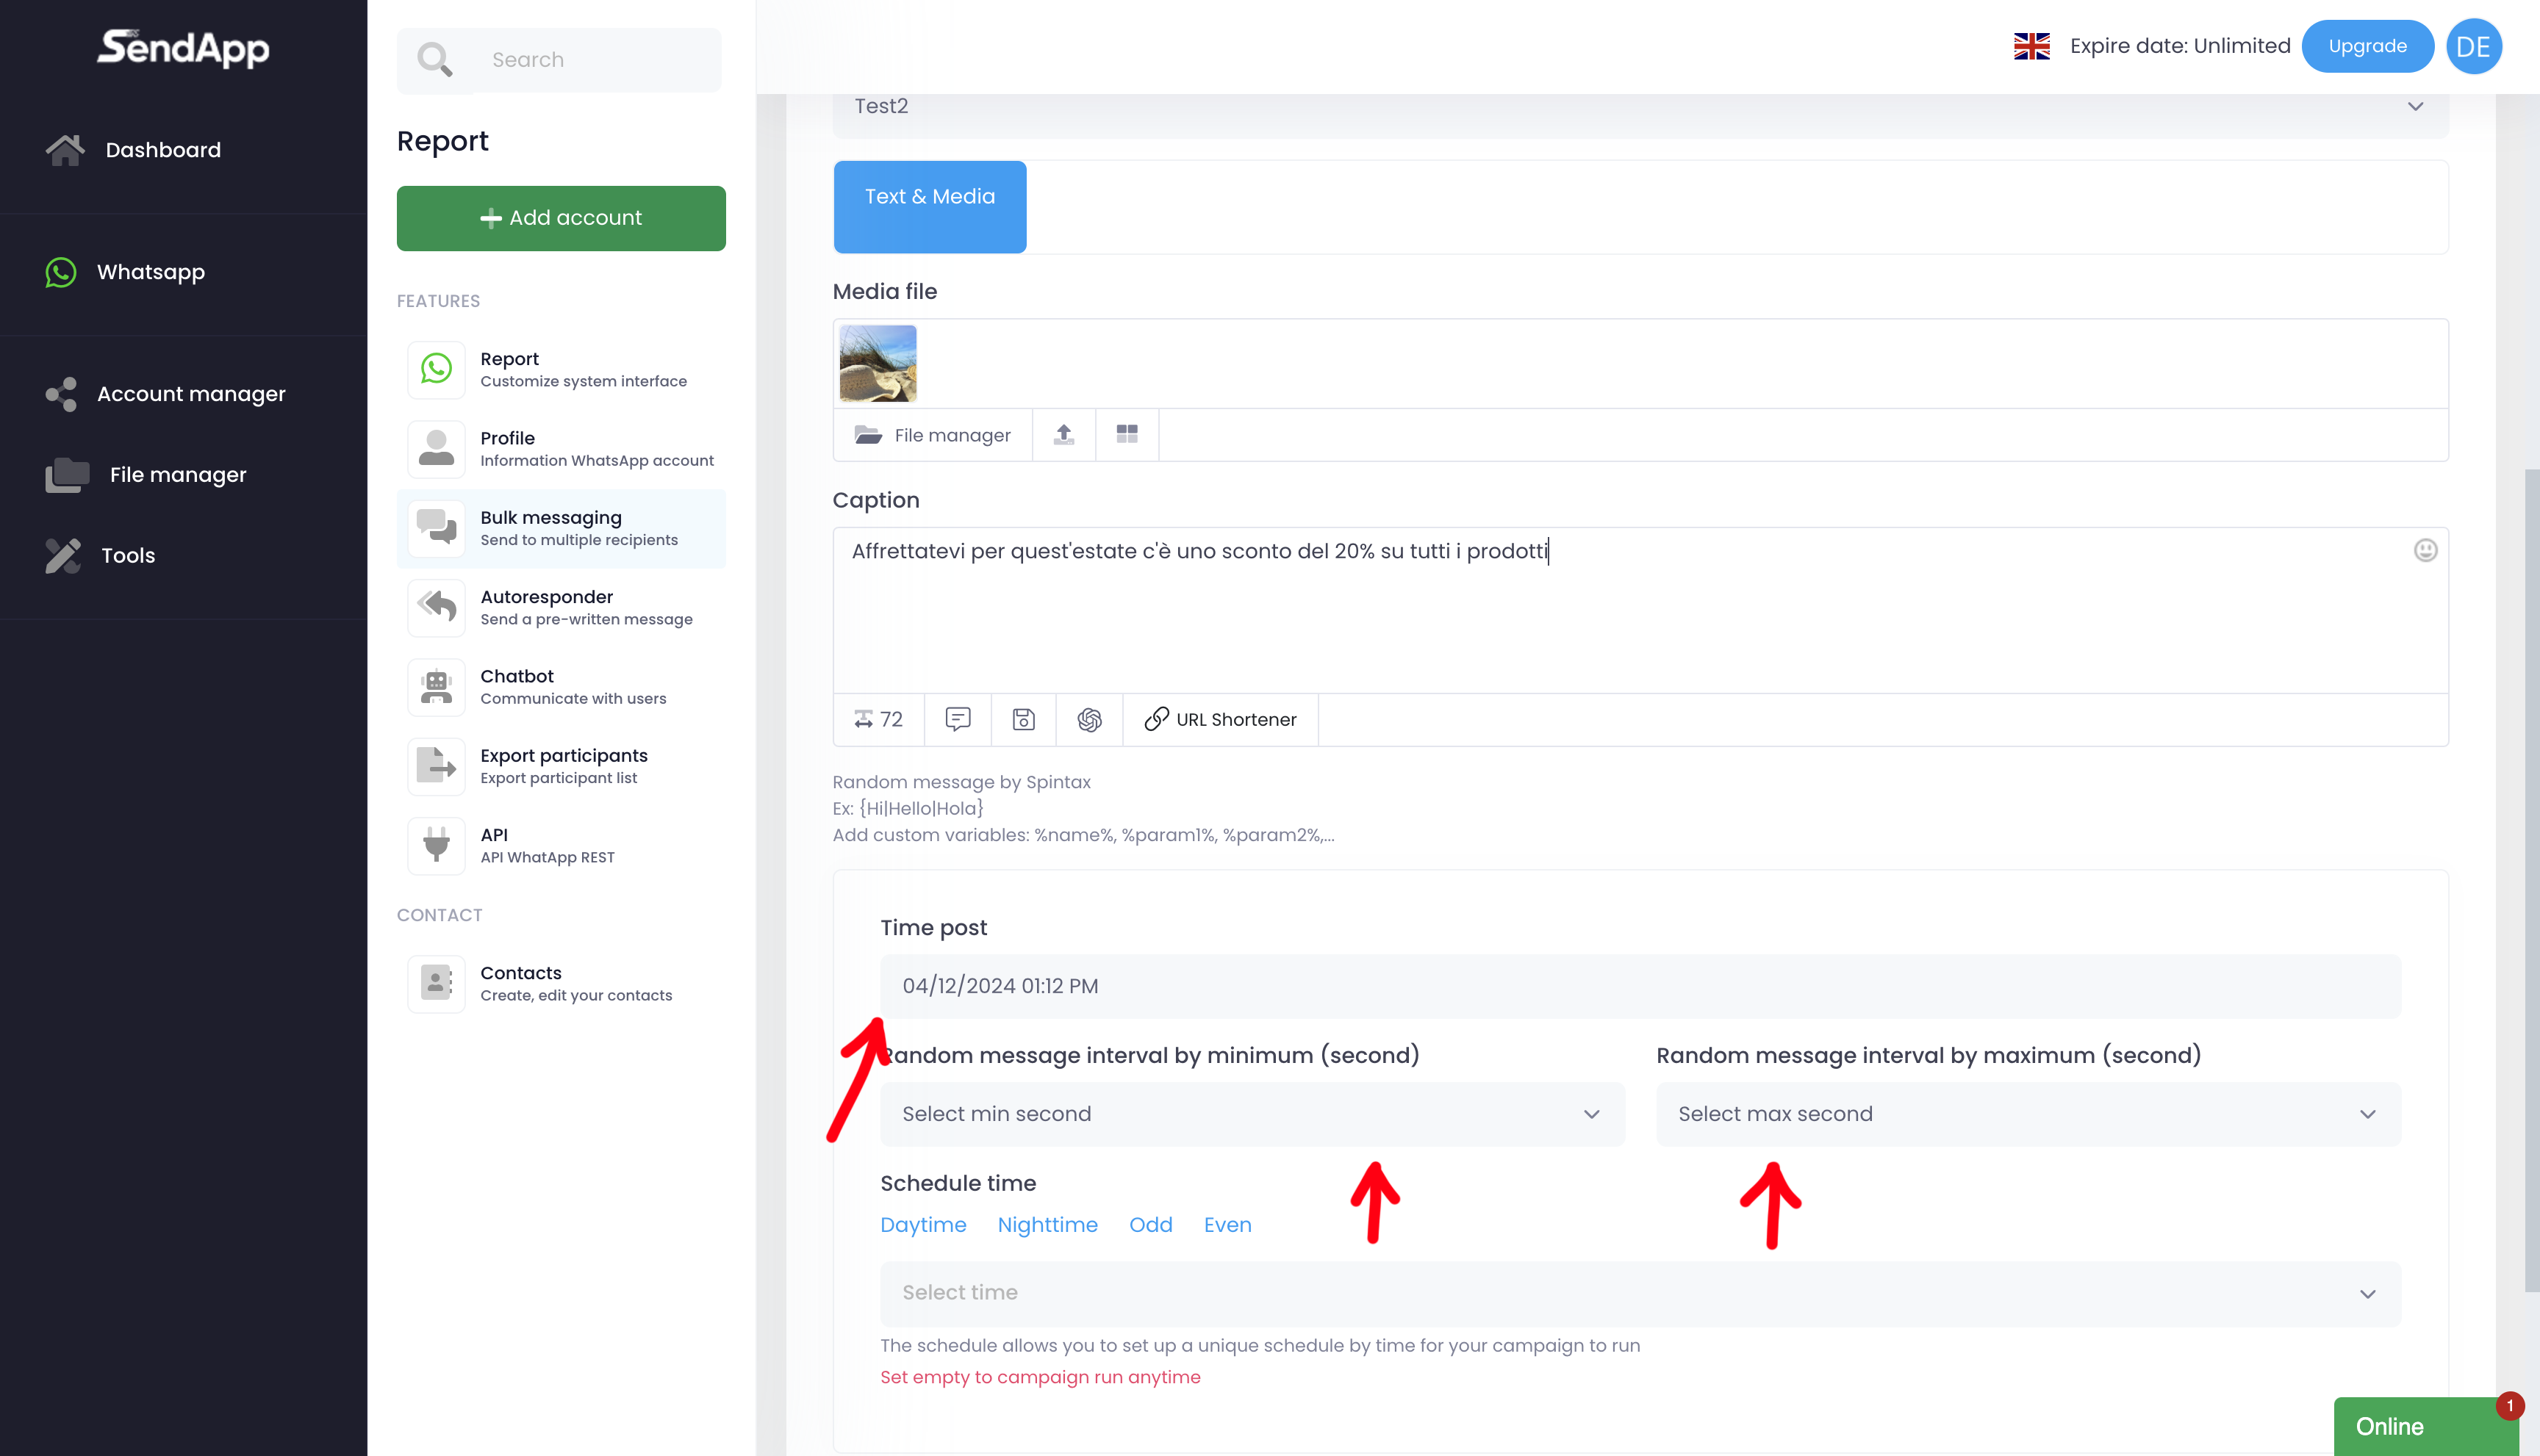Expand the Select max second dropdown
This screenshot has height=1456, width=2540.
click(2027, 1114)
